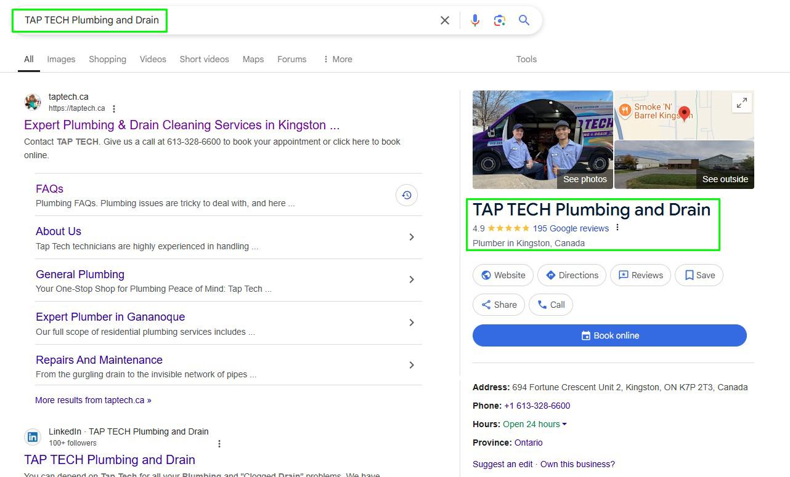Expand the About Us sitelink chevron

[412, 237]
